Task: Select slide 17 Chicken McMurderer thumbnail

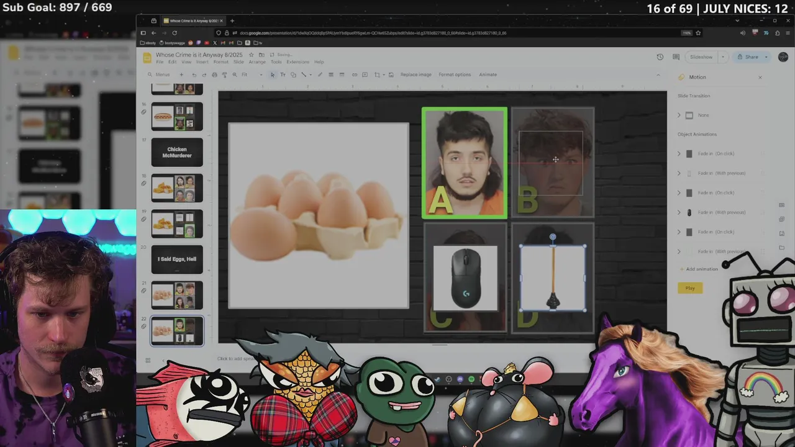Action: tap(177, 152)
